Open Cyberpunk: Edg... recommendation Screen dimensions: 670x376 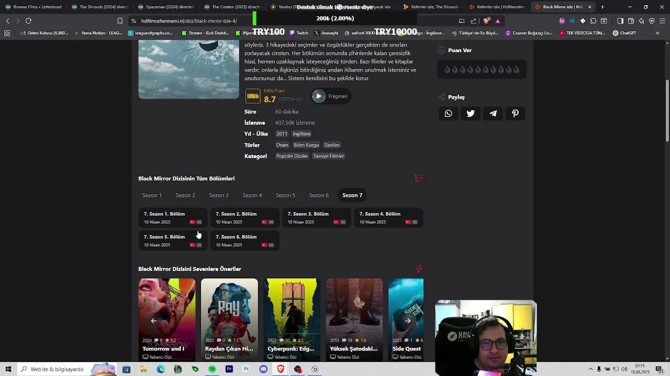[292, 320]
